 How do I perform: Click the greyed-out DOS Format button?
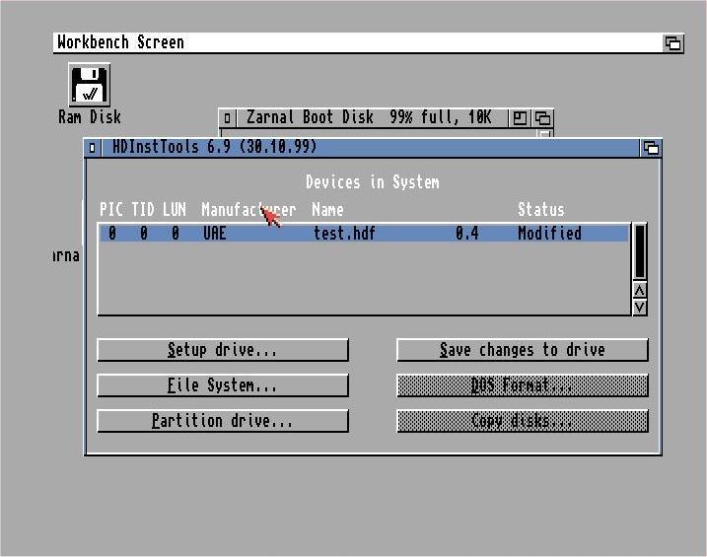click(x=522, y=385)
